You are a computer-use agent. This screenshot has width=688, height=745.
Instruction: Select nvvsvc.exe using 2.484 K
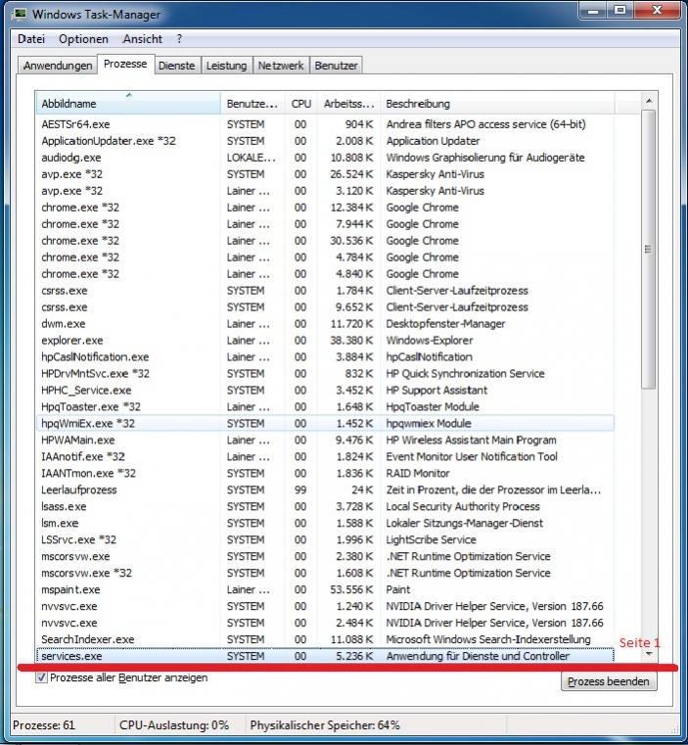(325, 623)
